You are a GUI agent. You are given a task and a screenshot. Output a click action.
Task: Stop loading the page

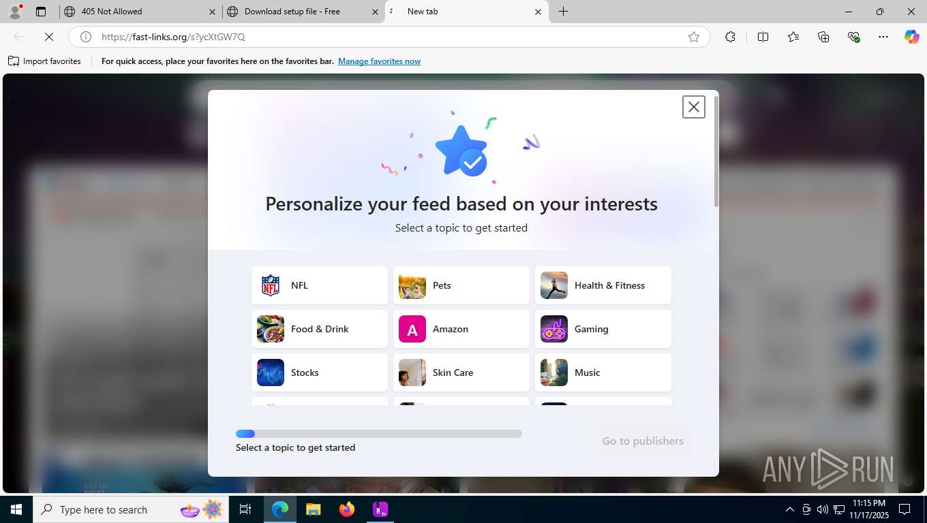[49, 37]
